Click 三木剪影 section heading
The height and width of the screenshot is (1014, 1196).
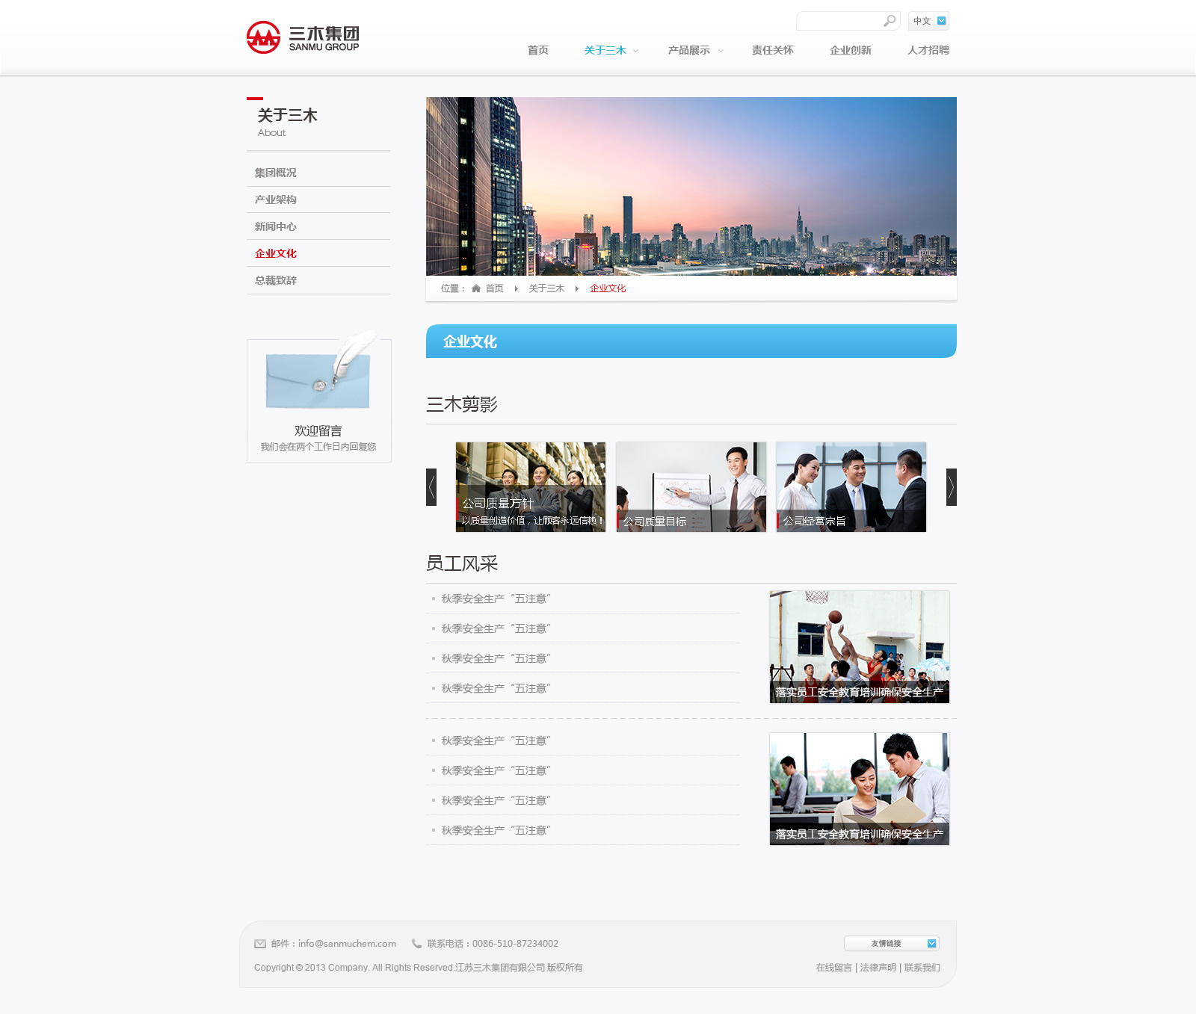(462, 404)
